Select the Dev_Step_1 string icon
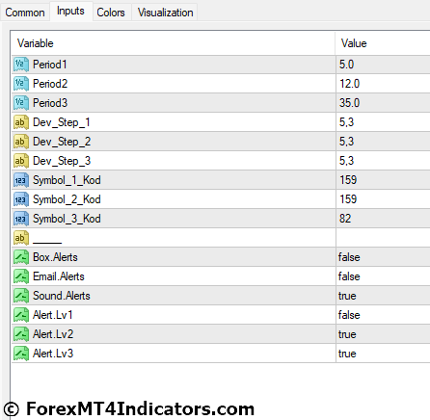The image size is (430, 420). [21, 122]
